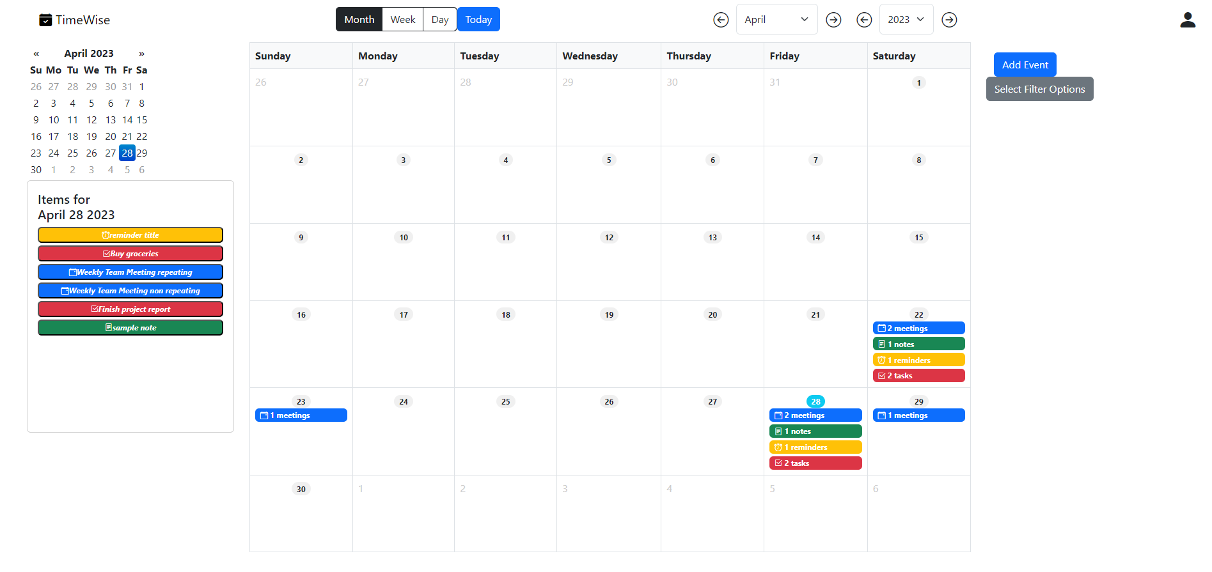Switch to Week view
The width and height of the screenshot is (1212, 572).
point(403,19)
